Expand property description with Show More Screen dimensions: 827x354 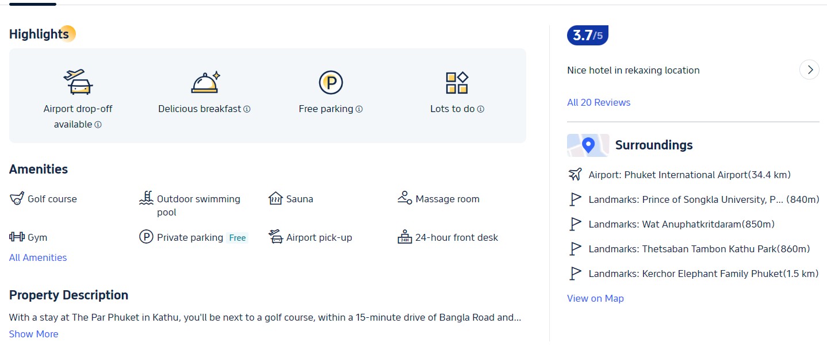33,334
